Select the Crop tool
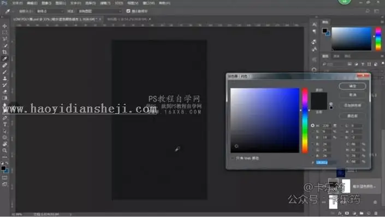 [x=5, y=52]
